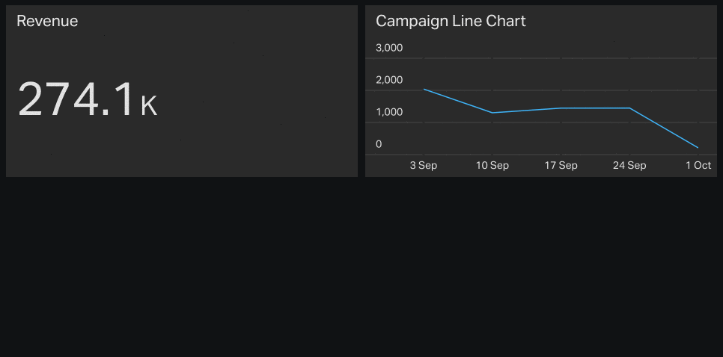723x357 pixels.
Task: Click the blue line between 17 and 24 Sep
Action: point(595,108)
